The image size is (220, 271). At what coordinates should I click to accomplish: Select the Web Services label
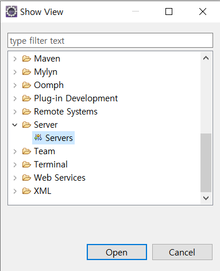(60, 178)
